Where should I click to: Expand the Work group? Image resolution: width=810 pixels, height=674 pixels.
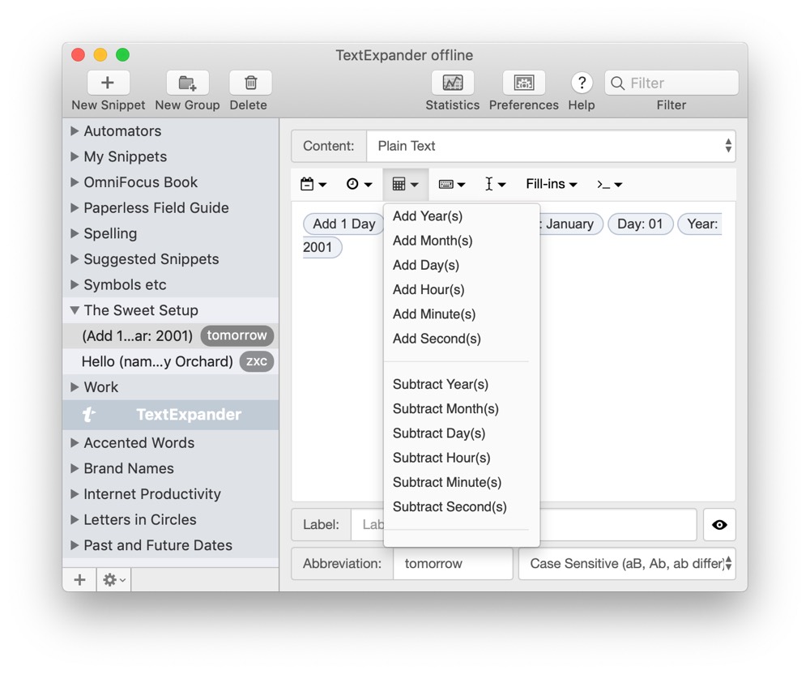coord(75,387)
